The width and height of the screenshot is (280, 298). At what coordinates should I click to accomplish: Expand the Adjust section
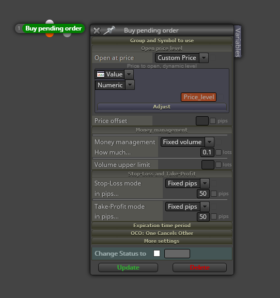[x=162, y=106]
